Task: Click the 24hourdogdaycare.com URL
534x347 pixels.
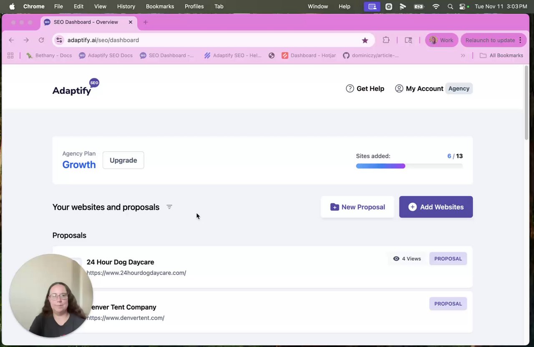Action: [136, 273]
